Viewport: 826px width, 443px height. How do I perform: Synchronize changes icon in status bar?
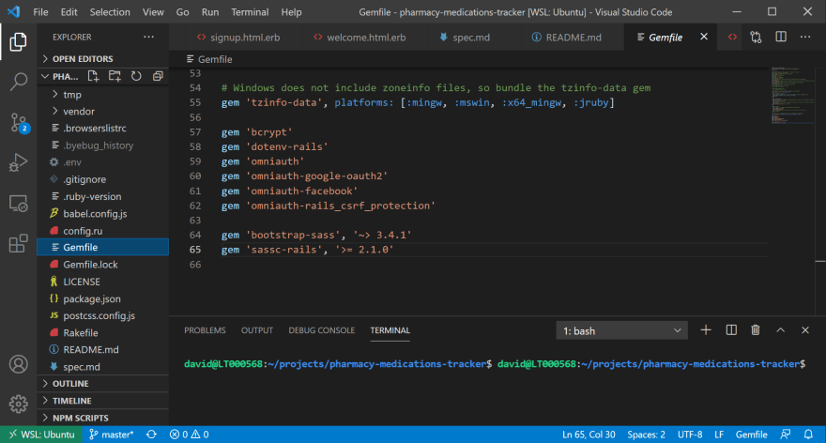point(151,435)
